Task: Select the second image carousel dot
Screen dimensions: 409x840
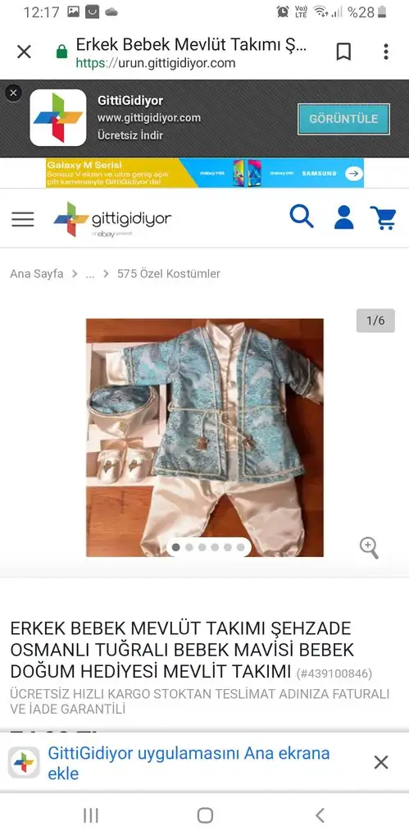Action: pyautogui.click(x=189, y=547)
